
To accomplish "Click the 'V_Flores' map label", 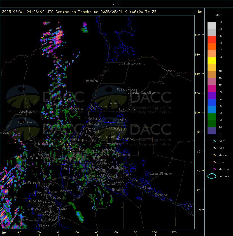I will tap(42, 226).
